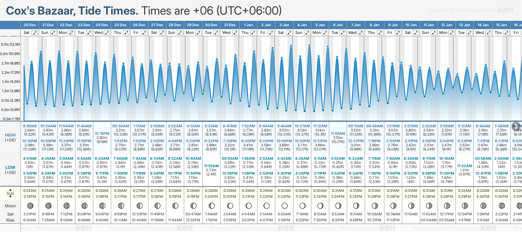Click the moon phase icon for 10 Jan

point(411,206)
